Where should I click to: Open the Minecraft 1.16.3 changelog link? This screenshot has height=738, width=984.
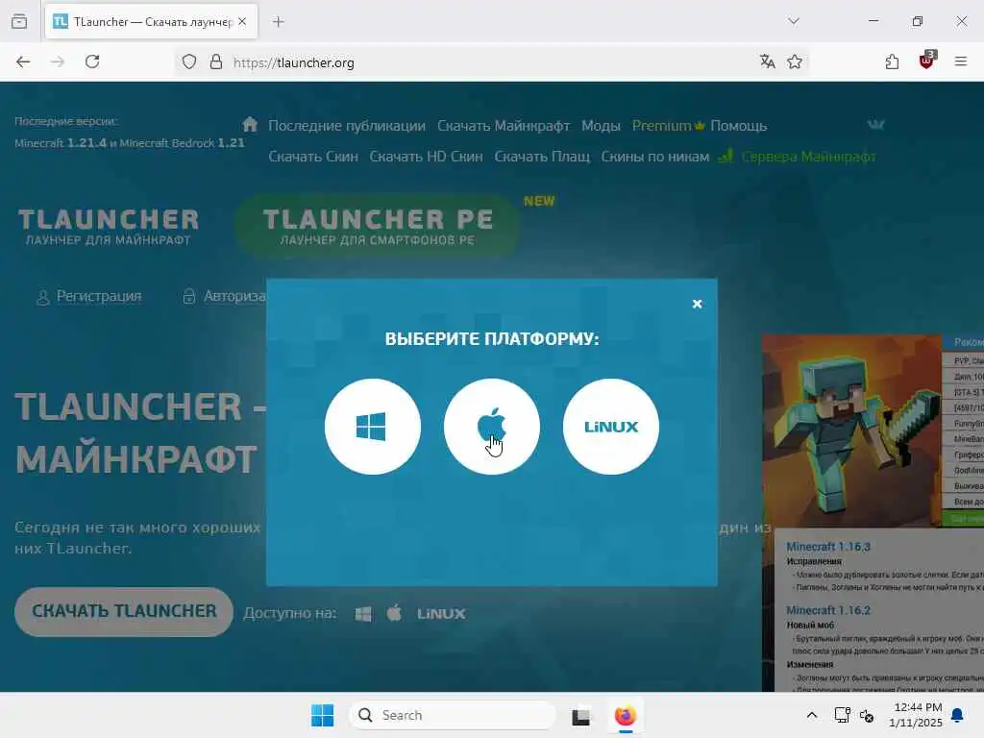click(828, 547)
